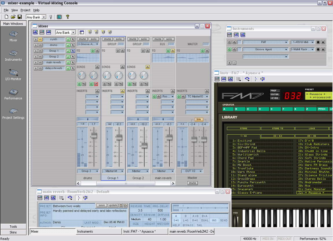Toggle power button on TC MasterX3 insert
Image resolution: width=333 pixels, height=241 pixels.
179,97
